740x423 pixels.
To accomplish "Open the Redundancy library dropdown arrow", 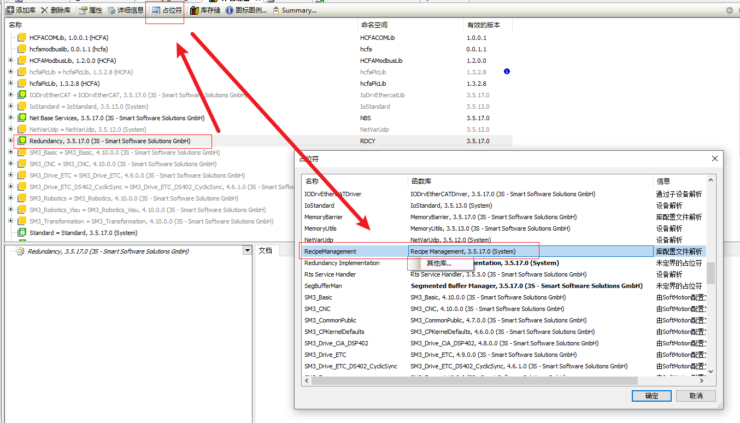I will (247, 251).
